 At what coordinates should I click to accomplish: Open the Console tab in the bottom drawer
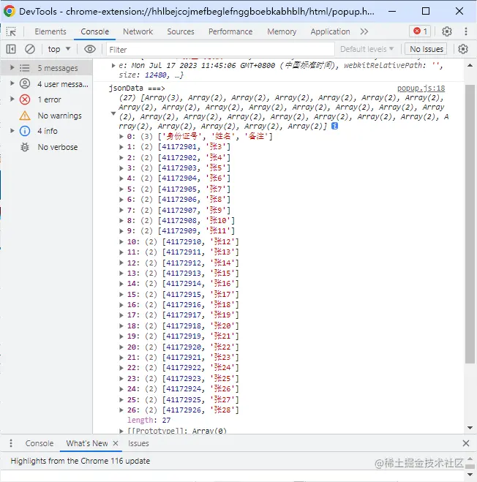click(x=40, y=443)
